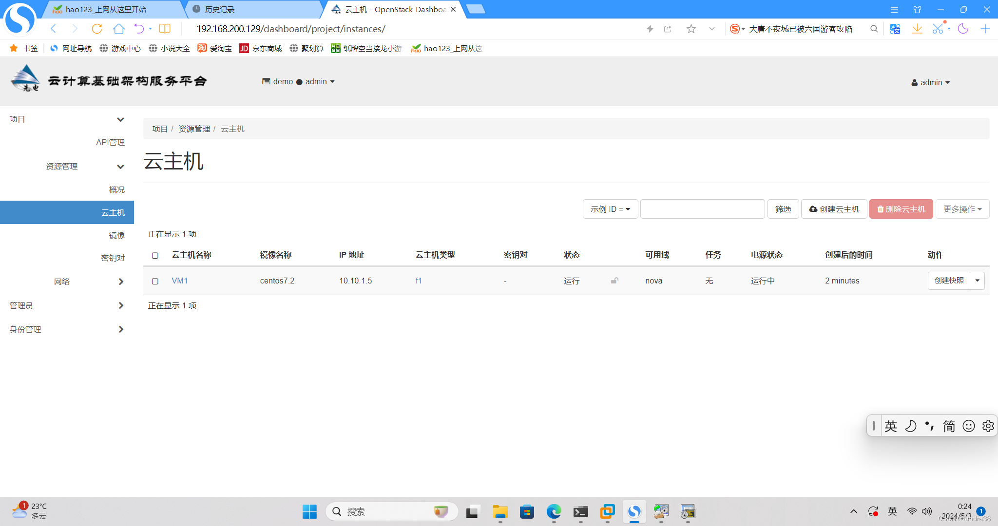Click the 创建快照 button
The height and width of the screenshot is (526, 998).
pos(949,281)
